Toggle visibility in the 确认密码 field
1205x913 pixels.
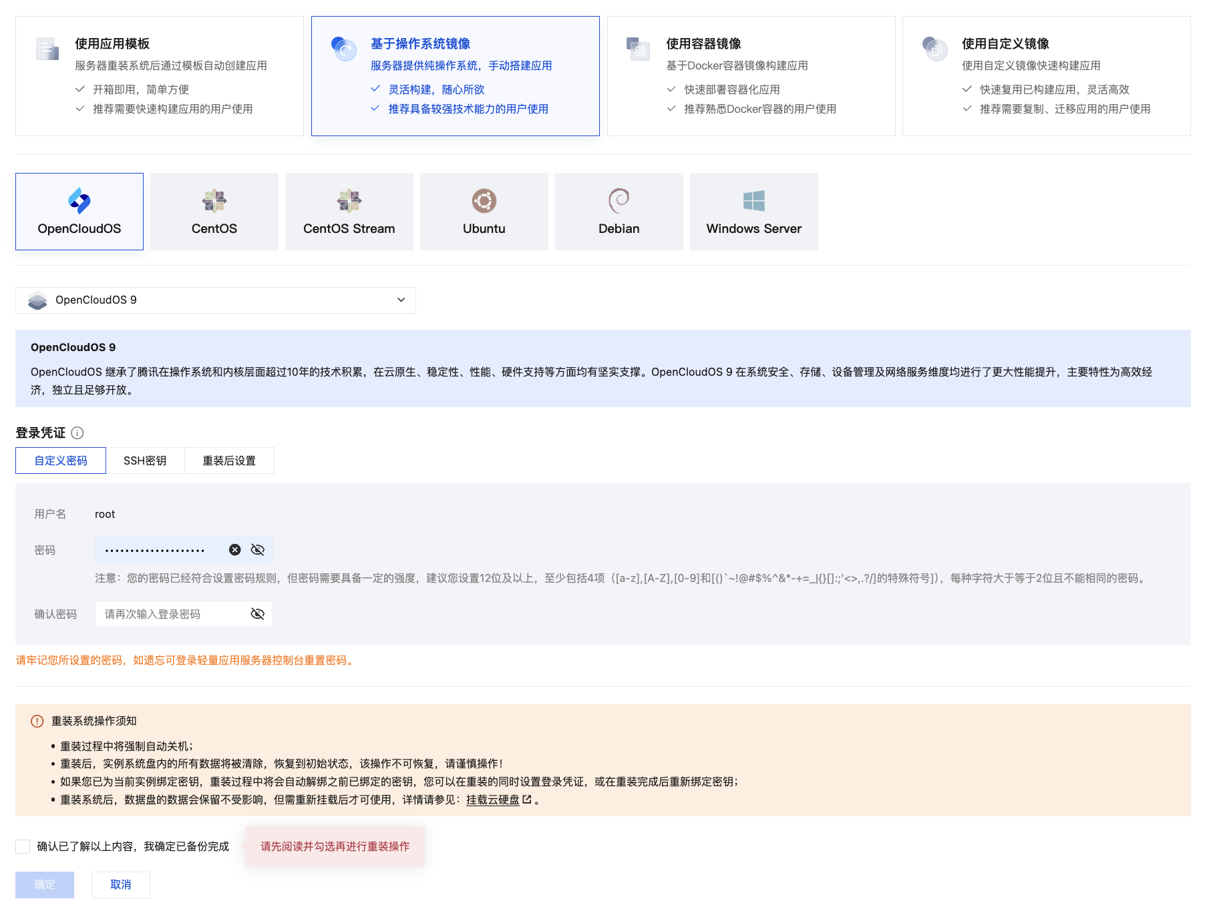point(258,614)
